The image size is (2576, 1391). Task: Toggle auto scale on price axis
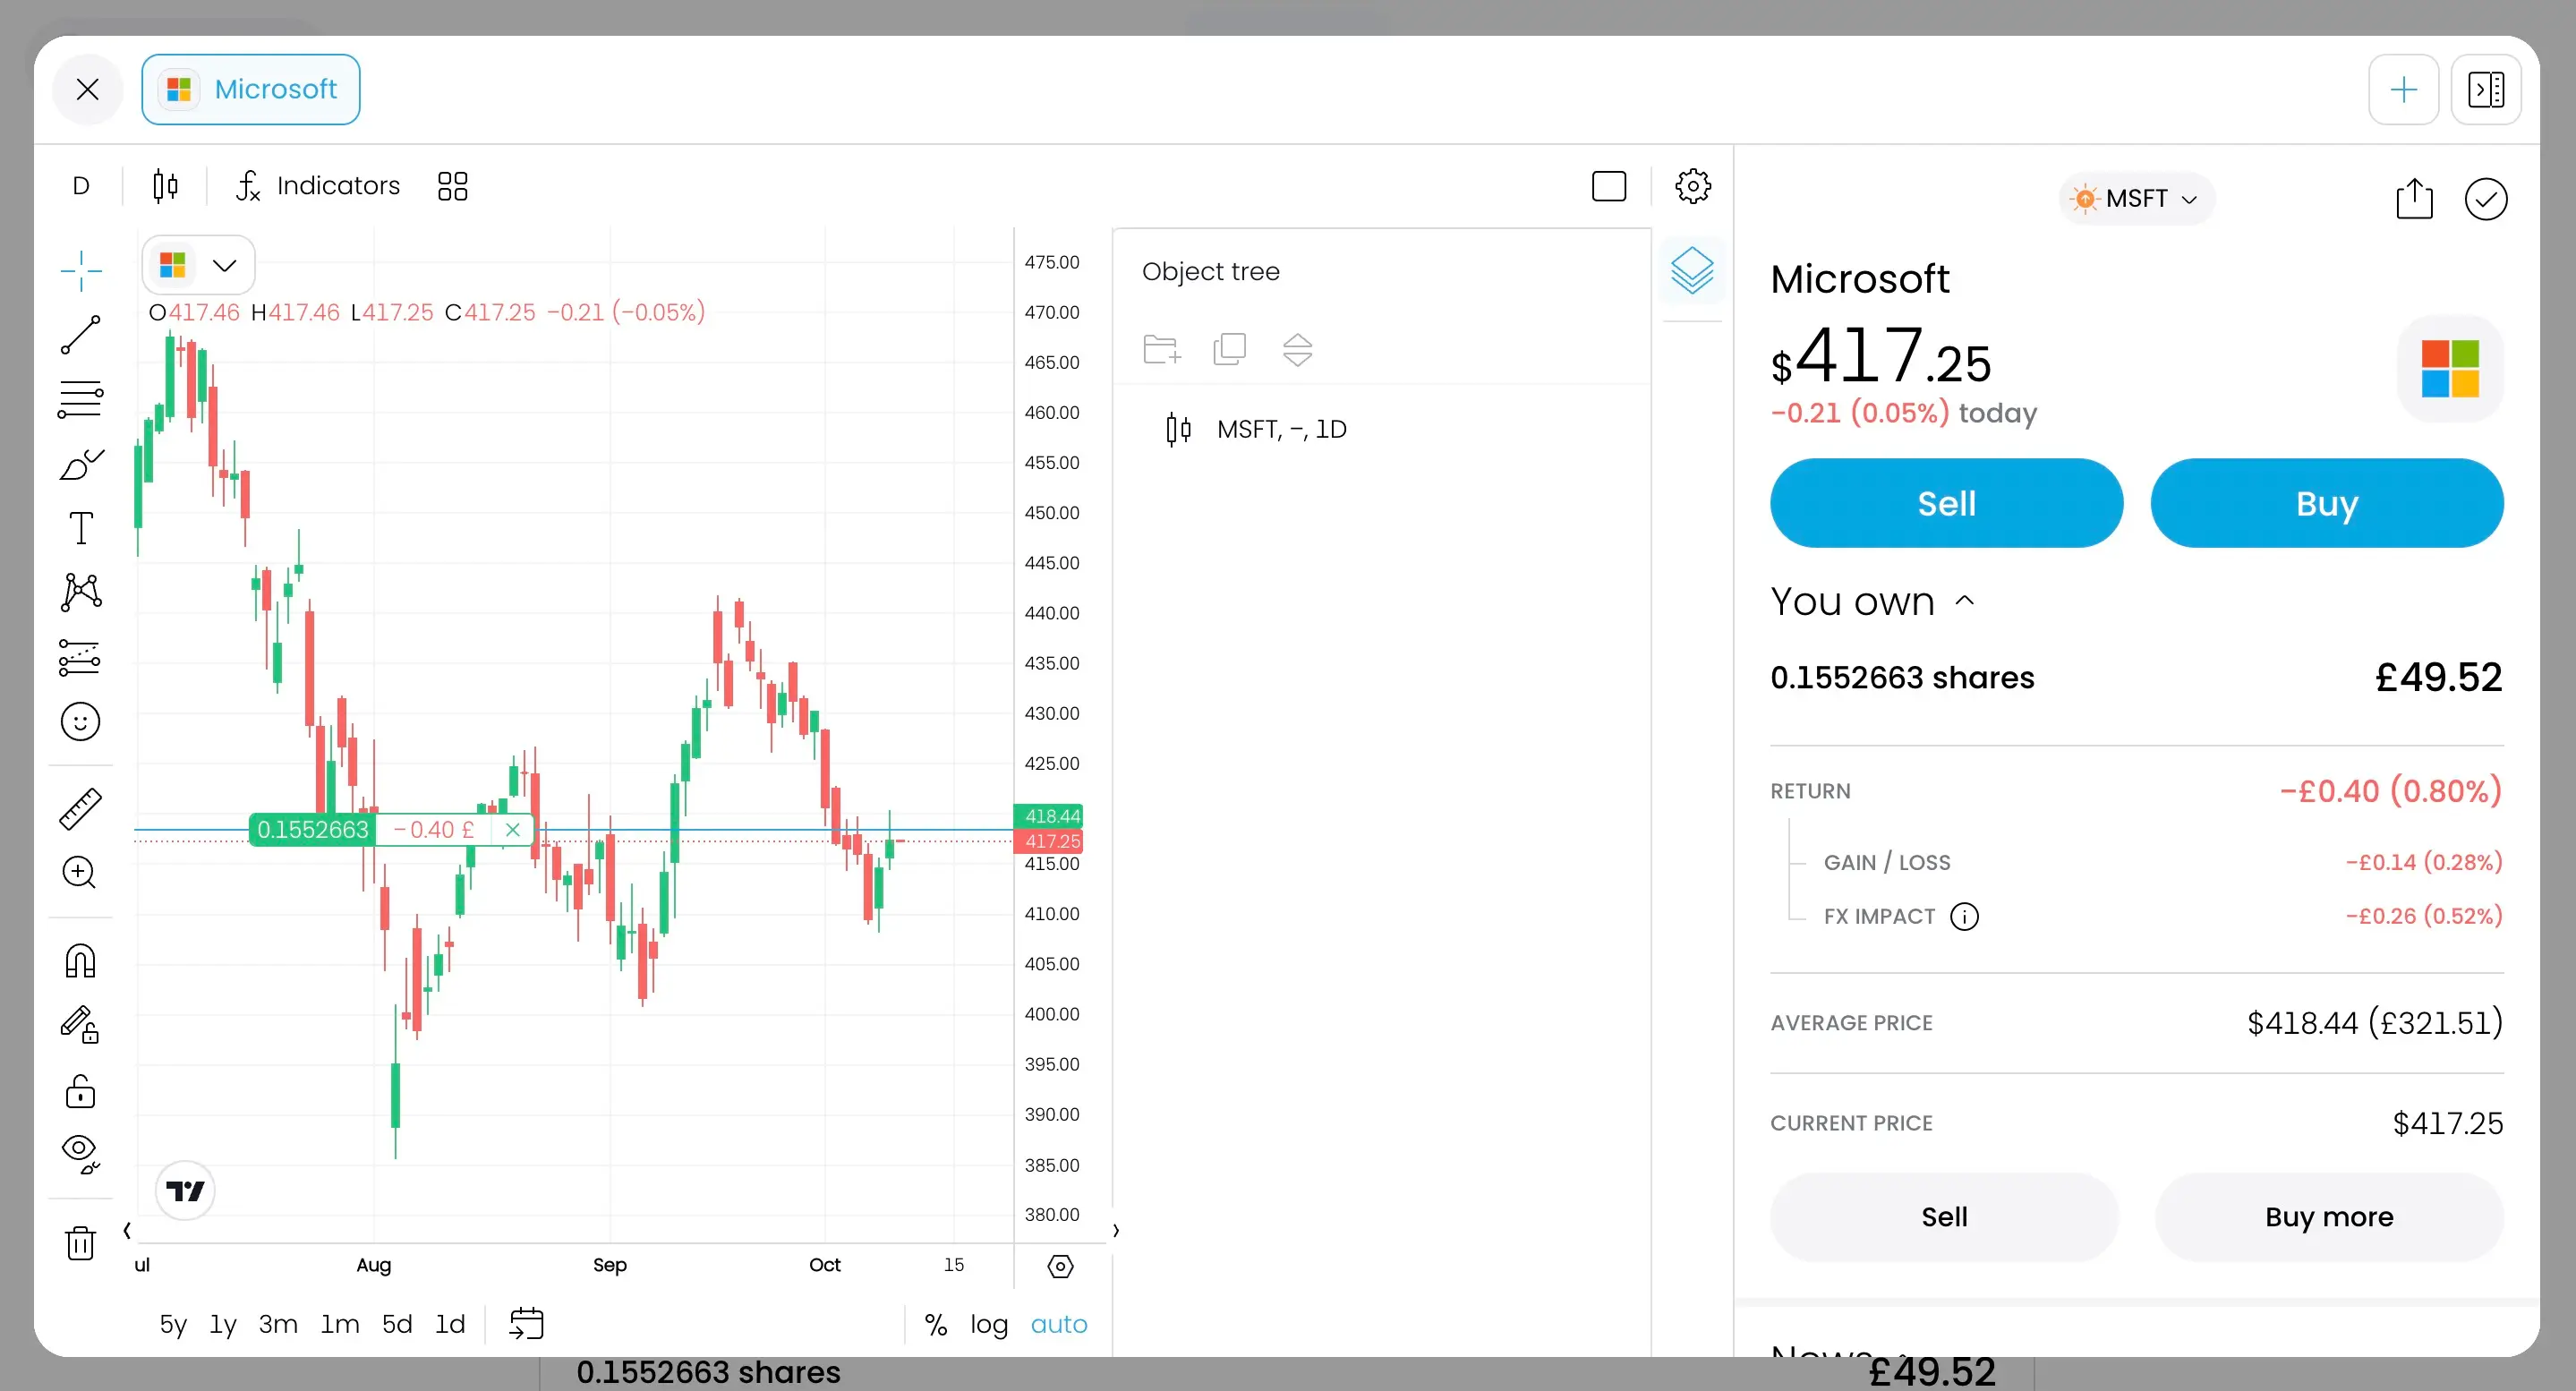tap(1058, 1324)
